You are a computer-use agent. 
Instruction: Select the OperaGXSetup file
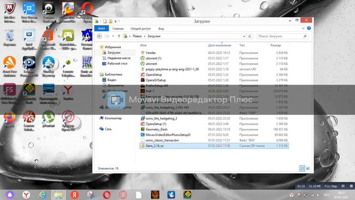coord(214,80)
